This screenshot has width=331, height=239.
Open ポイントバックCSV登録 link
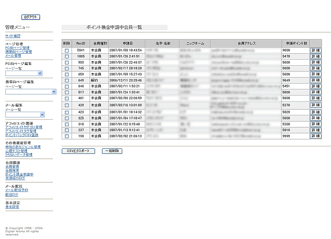(x=22, y=135)
